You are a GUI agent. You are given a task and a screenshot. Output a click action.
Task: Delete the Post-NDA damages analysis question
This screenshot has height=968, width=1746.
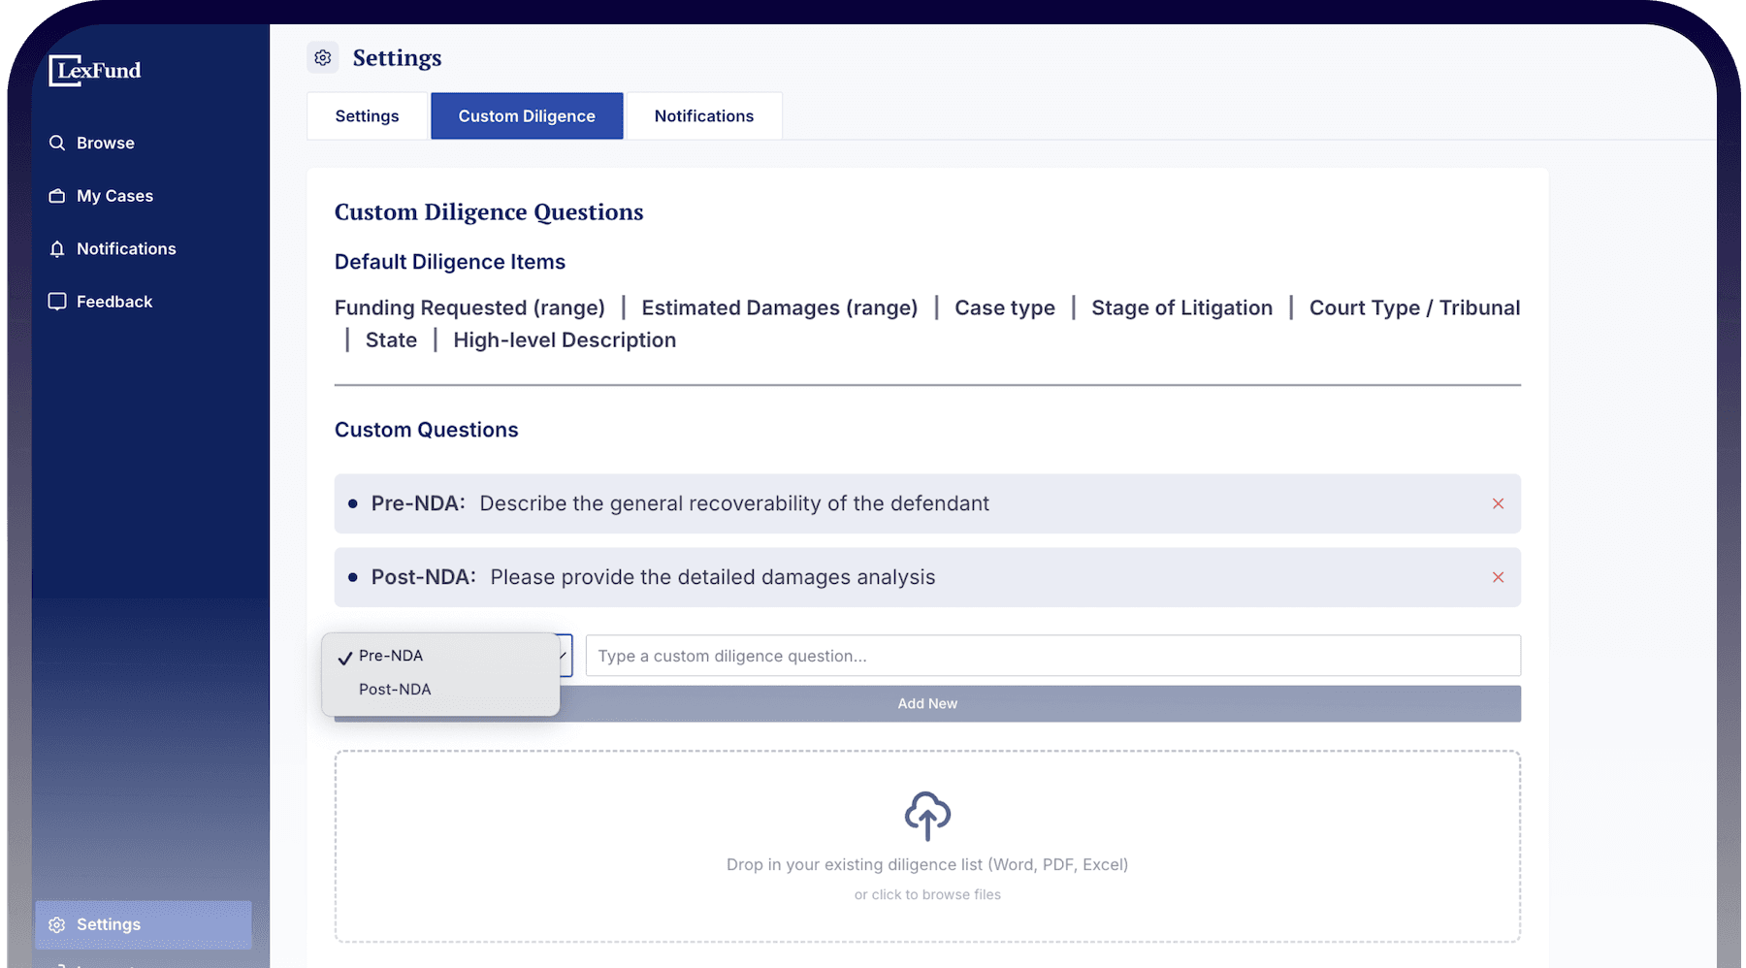pyautogui.click(x=1498, y=576)
